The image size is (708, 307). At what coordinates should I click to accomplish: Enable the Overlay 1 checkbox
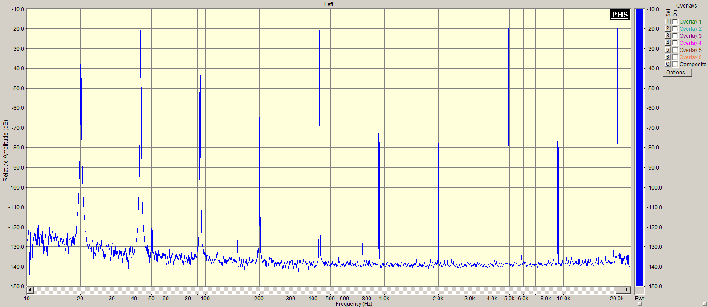[x=675, y=21]
